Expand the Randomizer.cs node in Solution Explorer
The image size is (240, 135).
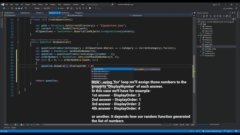click(x=200, y=55)
